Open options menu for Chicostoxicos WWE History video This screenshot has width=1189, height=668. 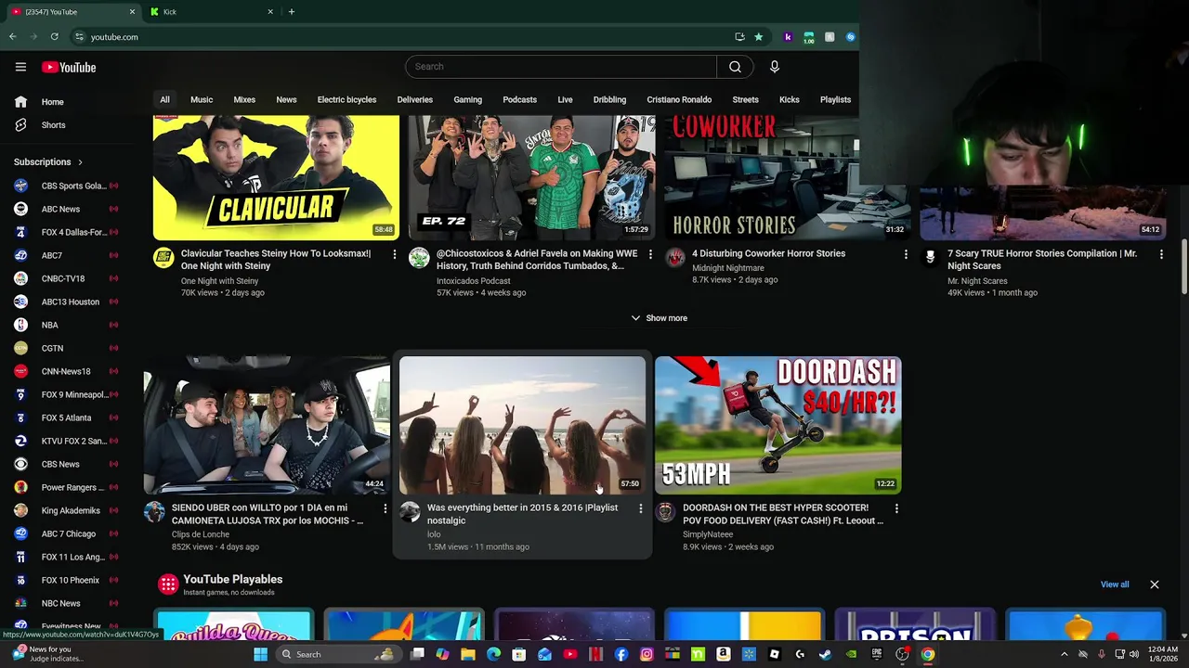(649, 254)
